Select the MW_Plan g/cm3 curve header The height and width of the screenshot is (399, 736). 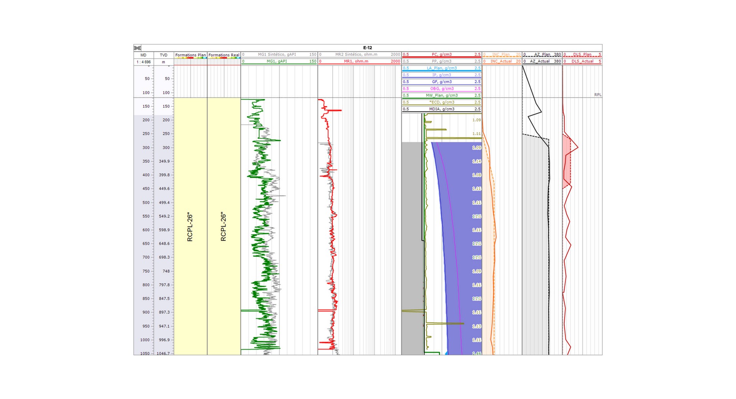442,96
